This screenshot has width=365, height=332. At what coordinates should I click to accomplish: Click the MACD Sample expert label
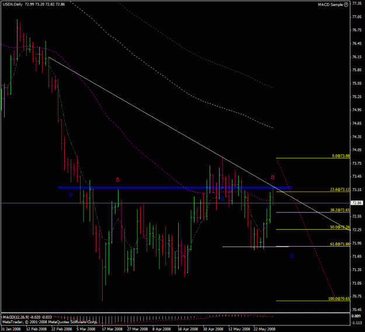331,5
